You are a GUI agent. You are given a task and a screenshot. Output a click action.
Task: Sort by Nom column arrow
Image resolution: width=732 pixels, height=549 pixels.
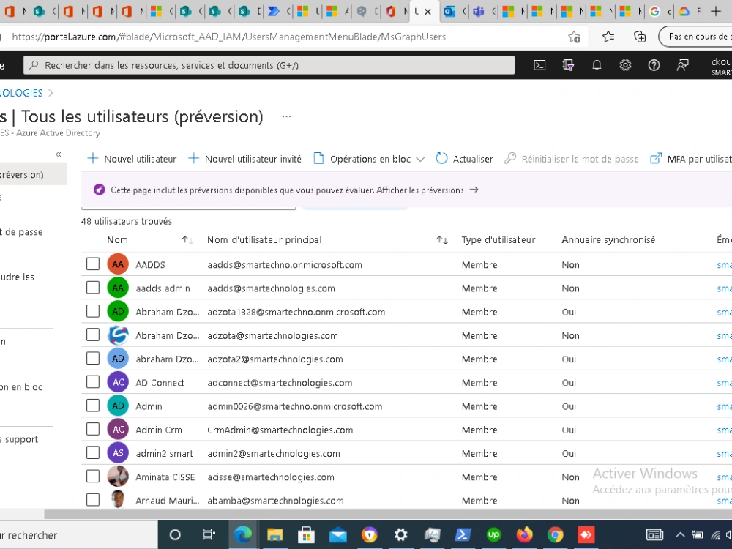pyautogui.click(x=187, y=240)
